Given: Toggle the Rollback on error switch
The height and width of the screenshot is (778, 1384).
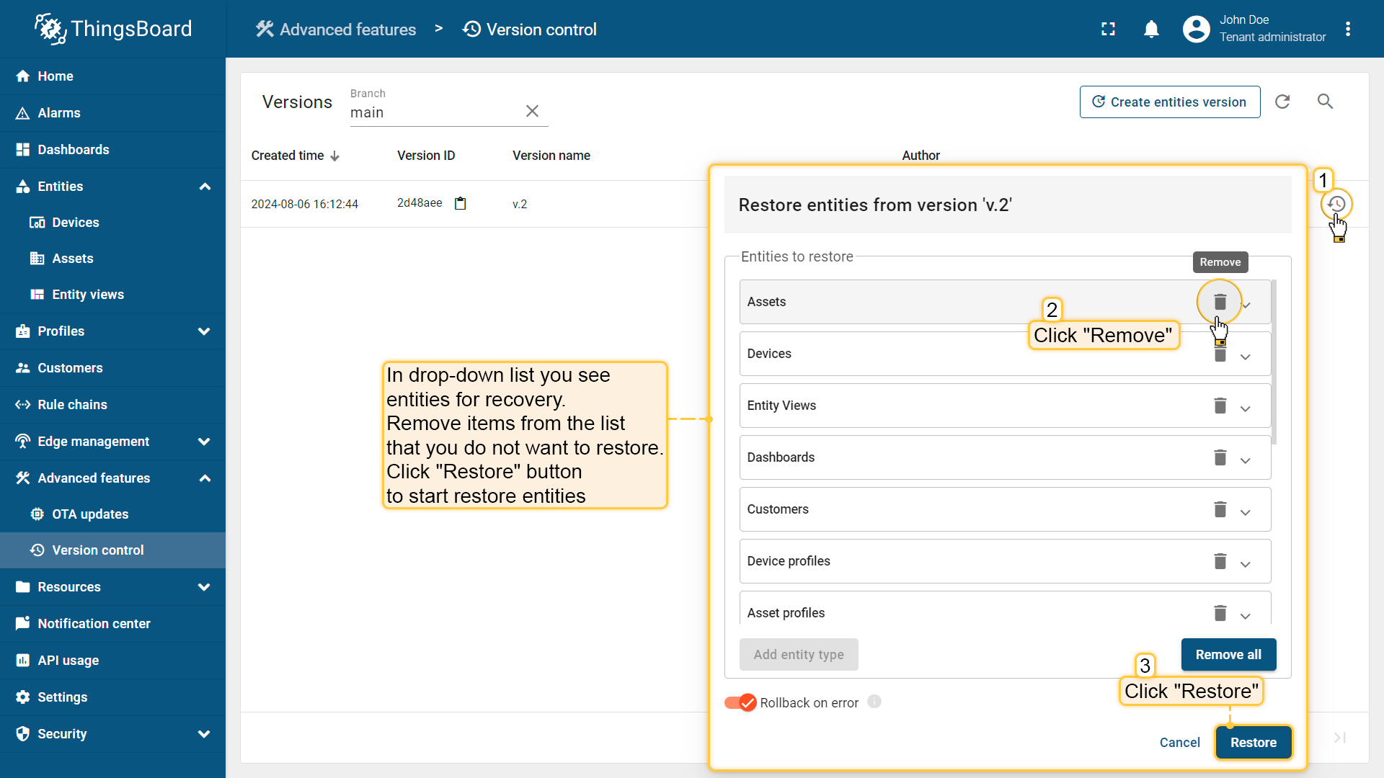Looking at the screenshot, I should pyautogui.click(x=740, y=702).
